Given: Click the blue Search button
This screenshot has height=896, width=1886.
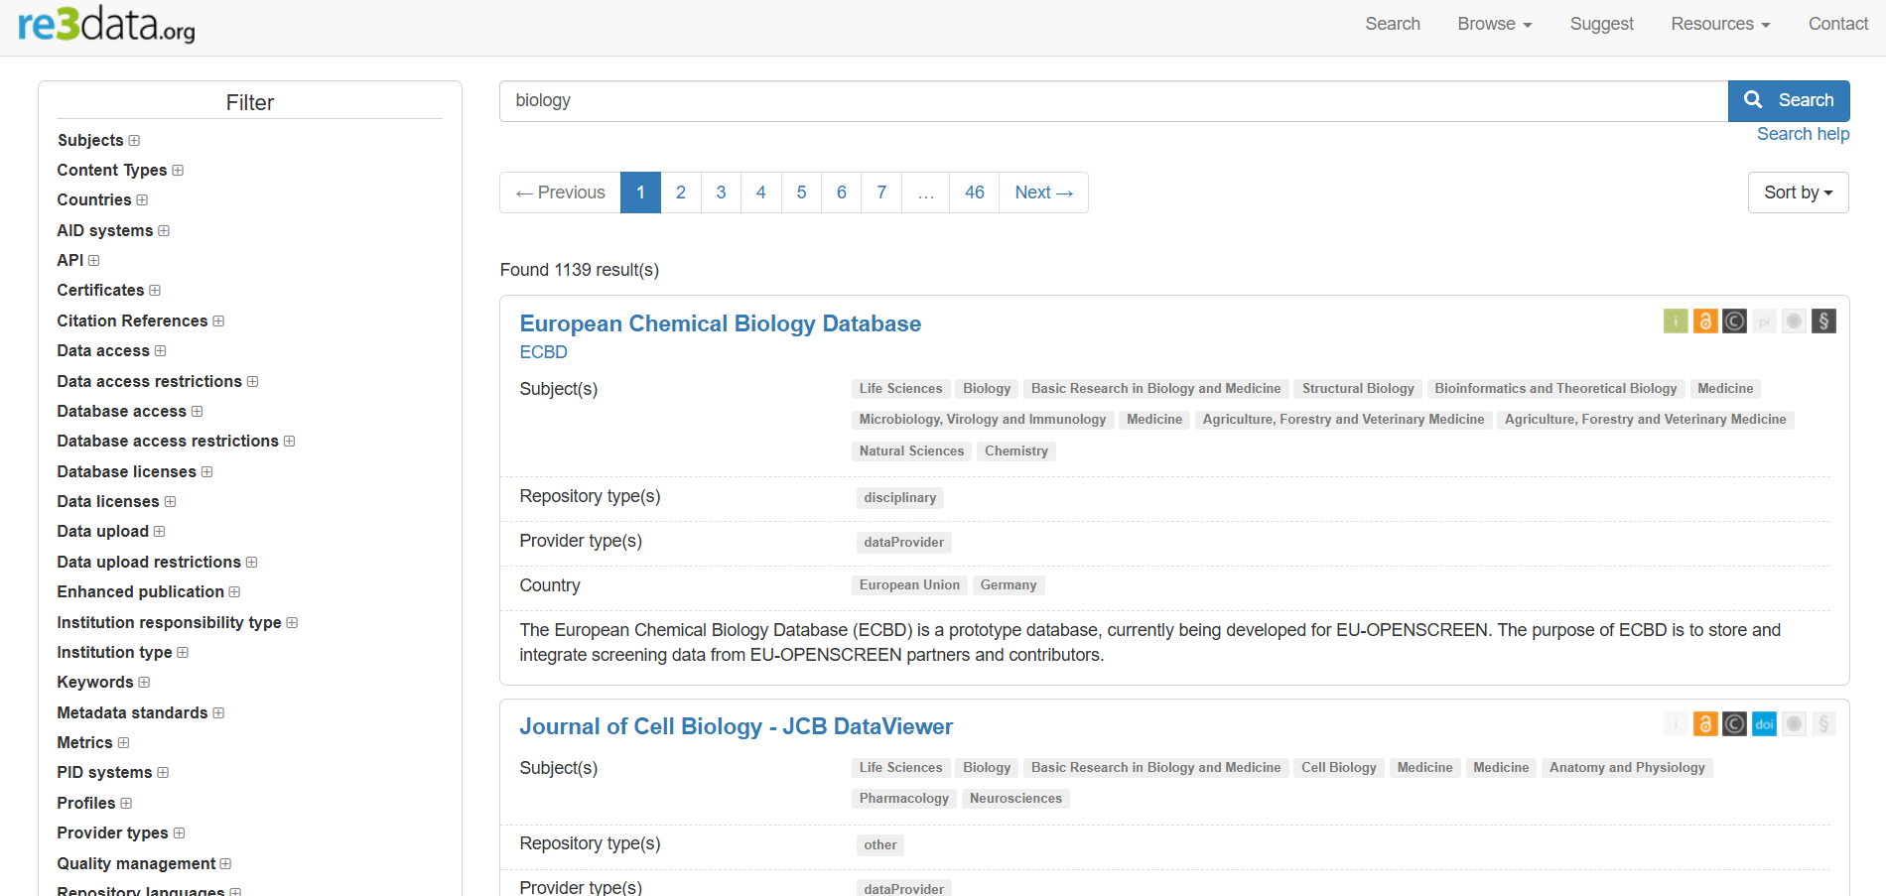Looking at the screenshot, I should point(1788,100).
